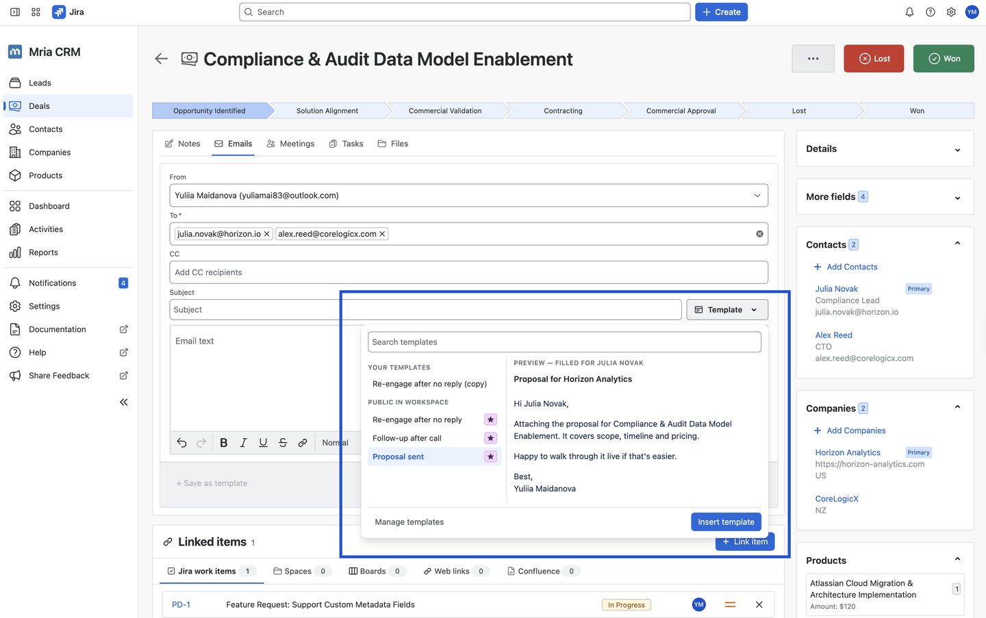986x618 pixels.
Task: Toggle bold formatting
Action: (x=223, y=443)
